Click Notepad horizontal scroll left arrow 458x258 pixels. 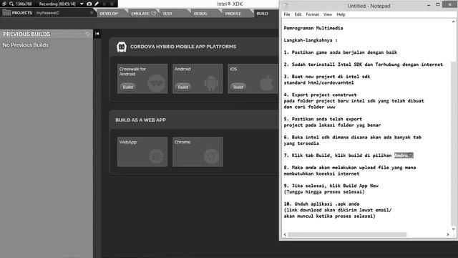285,234
